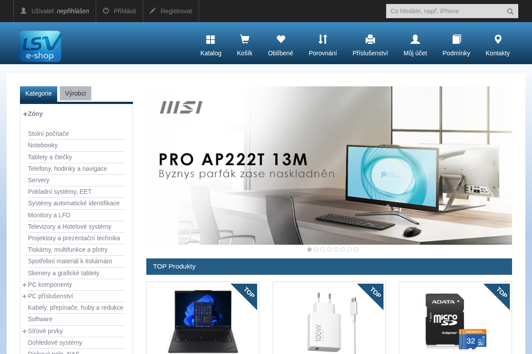Open Skenery a grafické tablety category
The width and height of the screenshot is (532, 354).
tap(63, 273)
